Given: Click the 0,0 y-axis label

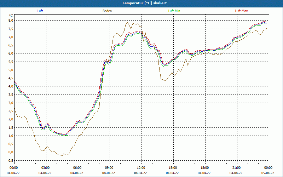Looking at the screenshot, I should [x=11, y=152].
